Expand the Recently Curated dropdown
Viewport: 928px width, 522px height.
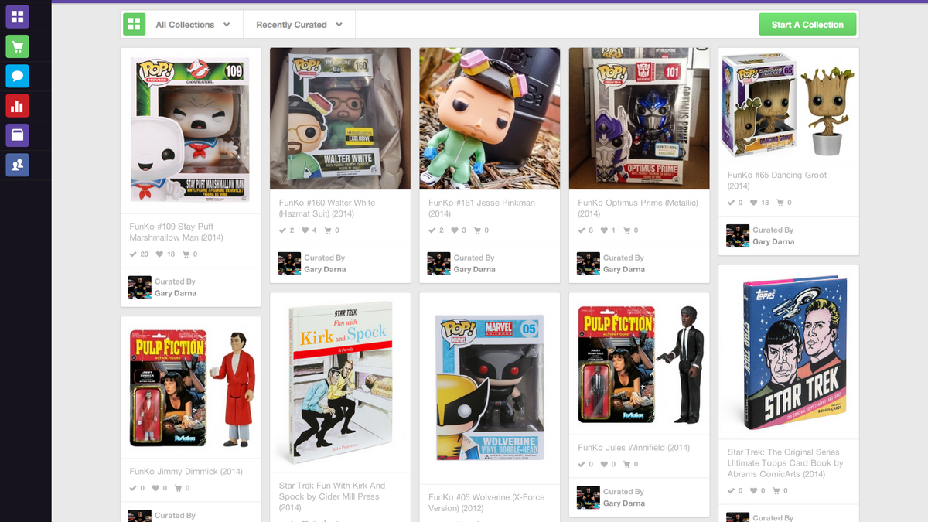coord(299,25)
